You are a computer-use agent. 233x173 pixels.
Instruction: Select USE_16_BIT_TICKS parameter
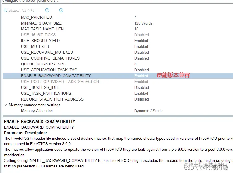tap(38, 35)
